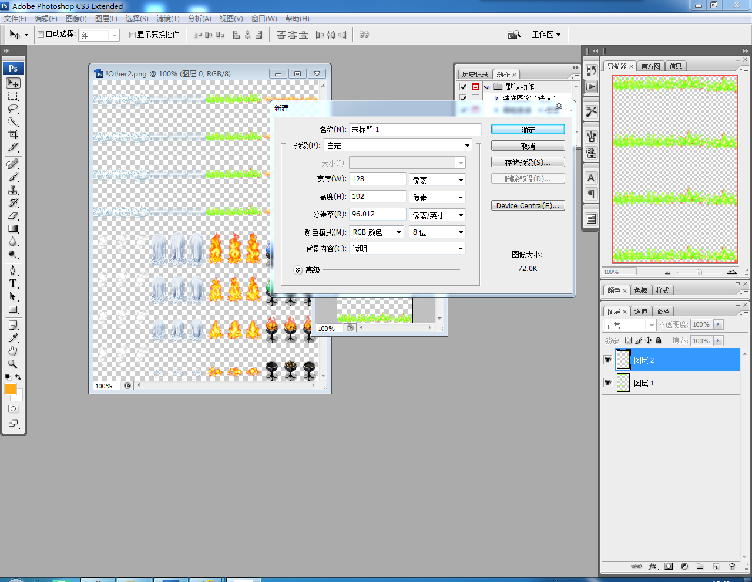Enable the 显示变换控件 checkbox
The image size is (752, 582).
tap(132, 35)
